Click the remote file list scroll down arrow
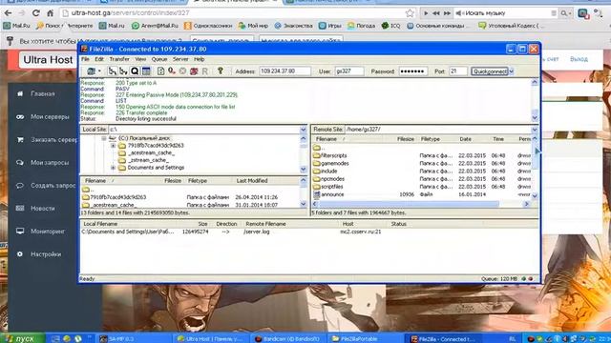 pyautogui.click(x=535, y=195)
